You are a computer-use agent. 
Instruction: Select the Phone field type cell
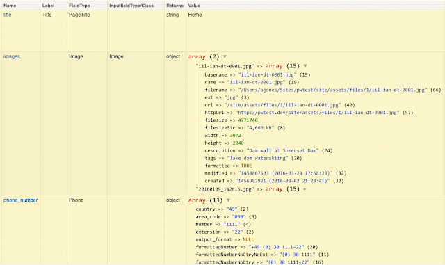pos(76,200)
